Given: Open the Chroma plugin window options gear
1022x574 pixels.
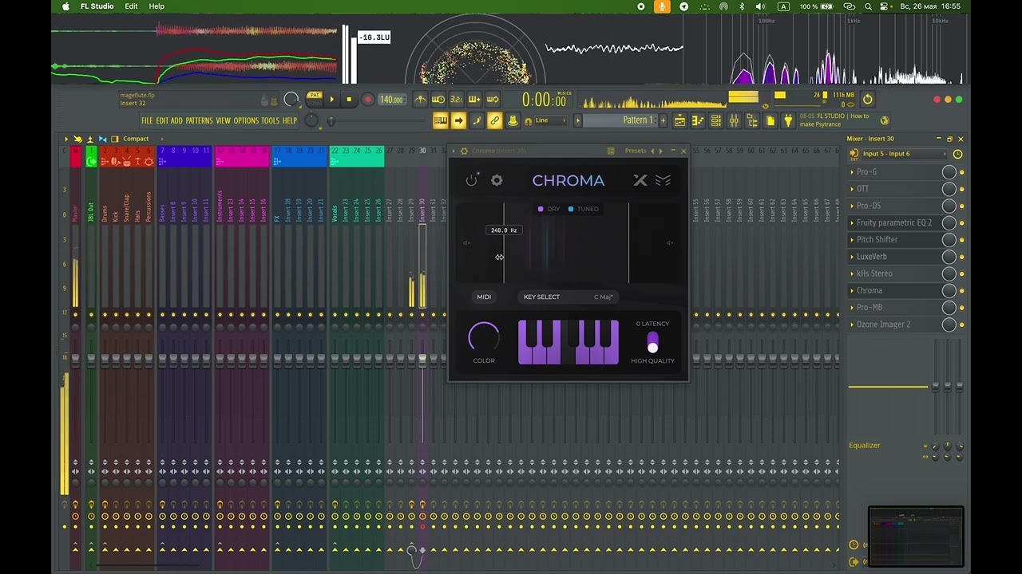Looking at the screenshot, I should 464,151.
